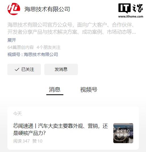Like via the 赞 10 count

(x=37, y=141)
